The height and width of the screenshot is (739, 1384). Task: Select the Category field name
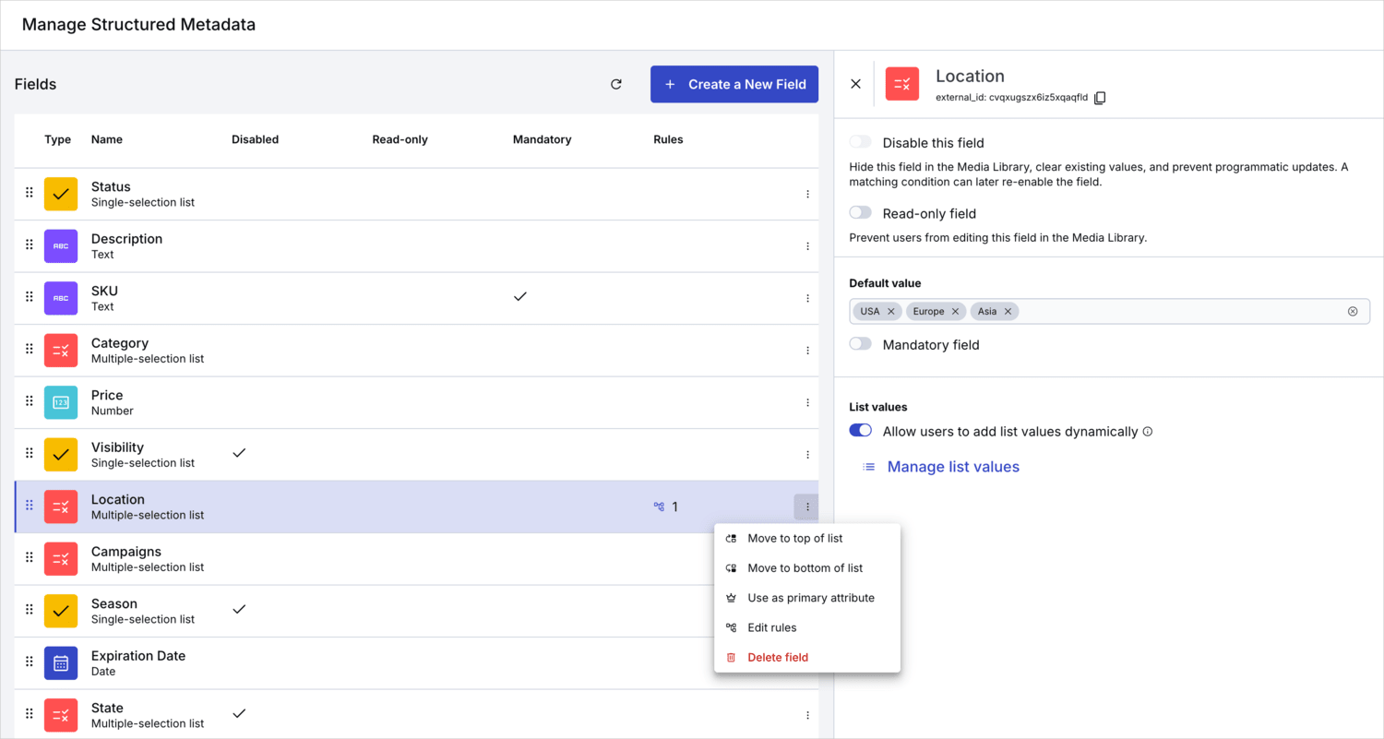[120, 343]
